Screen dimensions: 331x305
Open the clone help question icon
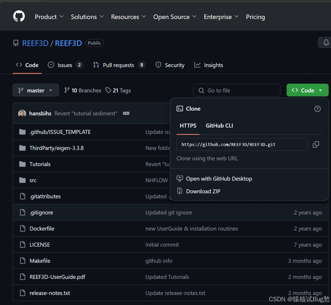(x=318, y=109)
